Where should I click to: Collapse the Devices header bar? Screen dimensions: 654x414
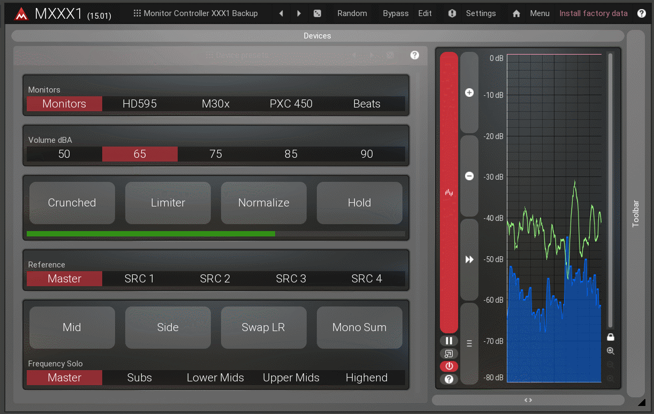(317, 36)
